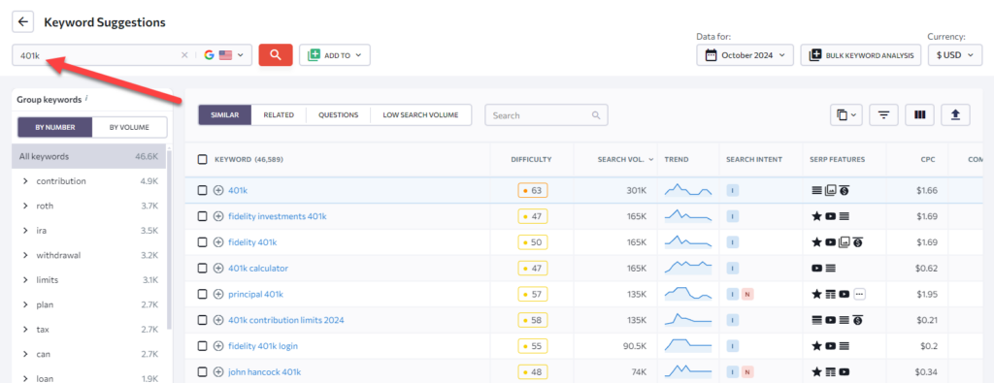Open the Add To dropdown
994x383 pixels.
coord(335,55)
